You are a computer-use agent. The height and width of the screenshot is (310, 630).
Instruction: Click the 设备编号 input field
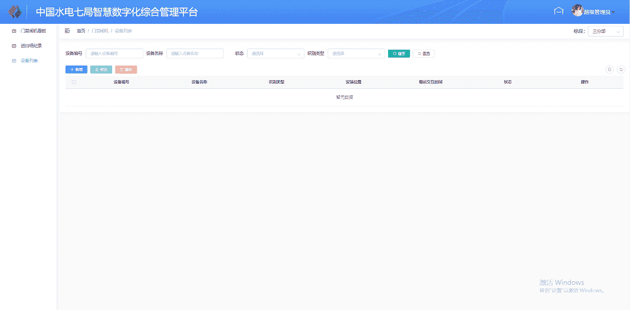click(114, 54)
